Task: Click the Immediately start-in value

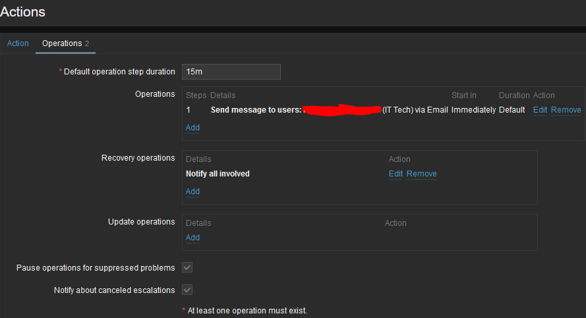Action: click(x=473, y=110)
